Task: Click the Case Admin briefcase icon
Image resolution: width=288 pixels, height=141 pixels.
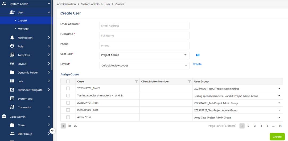Action: [x=4, y=117]
